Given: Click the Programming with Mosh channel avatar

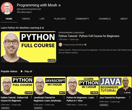Looking at the screenshot, I should click(7, 8).
